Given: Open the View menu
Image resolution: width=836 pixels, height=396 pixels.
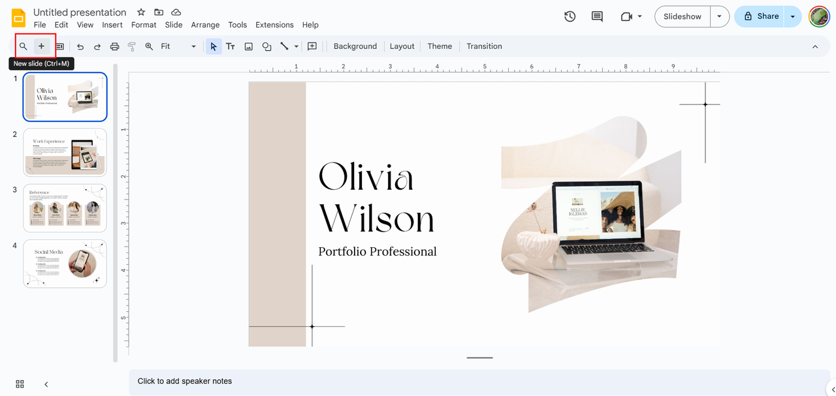Looking at the screenshot, I should pyautogui.click(x=86, y=25).
